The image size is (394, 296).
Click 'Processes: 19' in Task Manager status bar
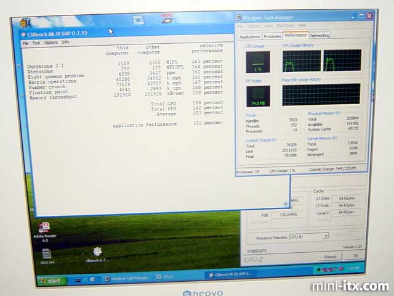tap(247, 172)
